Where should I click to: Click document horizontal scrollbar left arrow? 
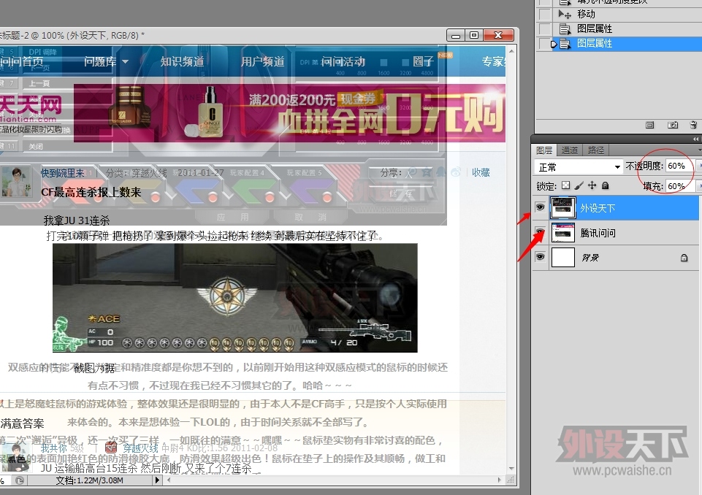point(168,480)
